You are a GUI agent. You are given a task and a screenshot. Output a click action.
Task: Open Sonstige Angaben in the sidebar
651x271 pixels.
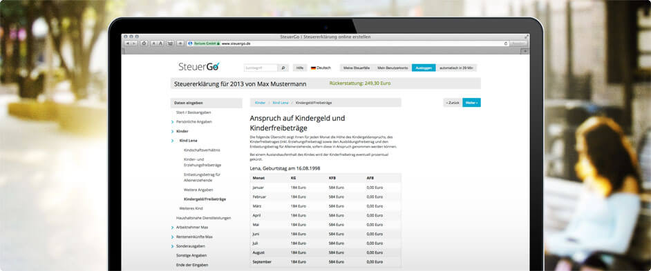pos(191,255)
